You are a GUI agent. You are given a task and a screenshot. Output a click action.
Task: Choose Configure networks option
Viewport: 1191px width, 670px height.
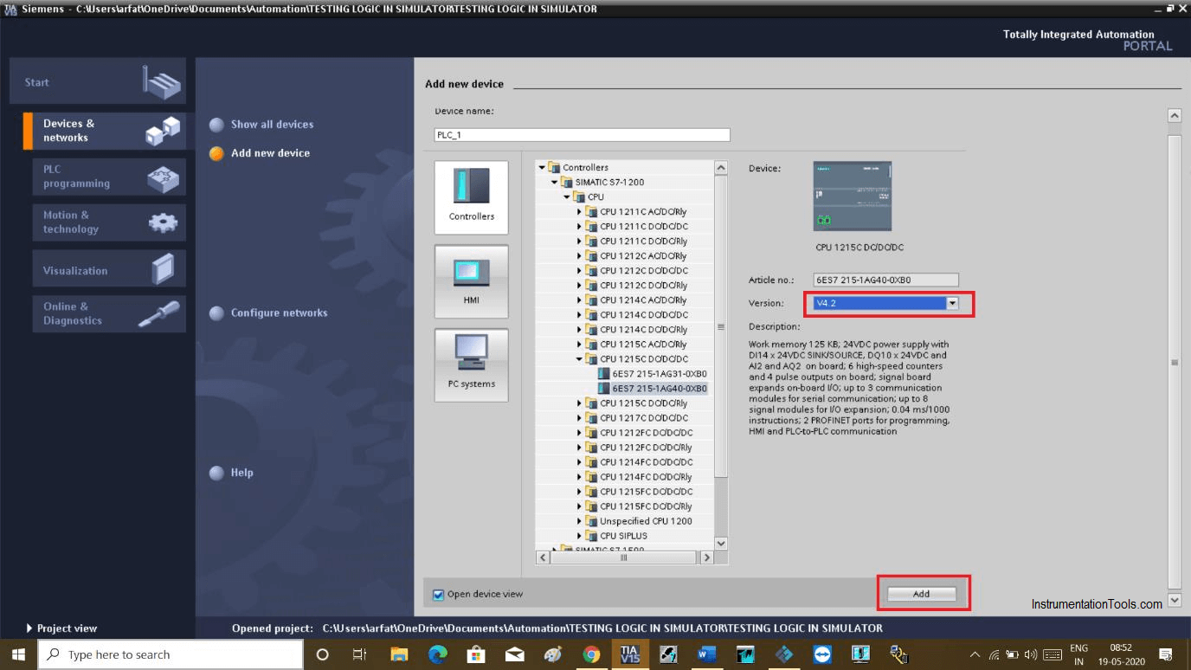pos(268,313)
